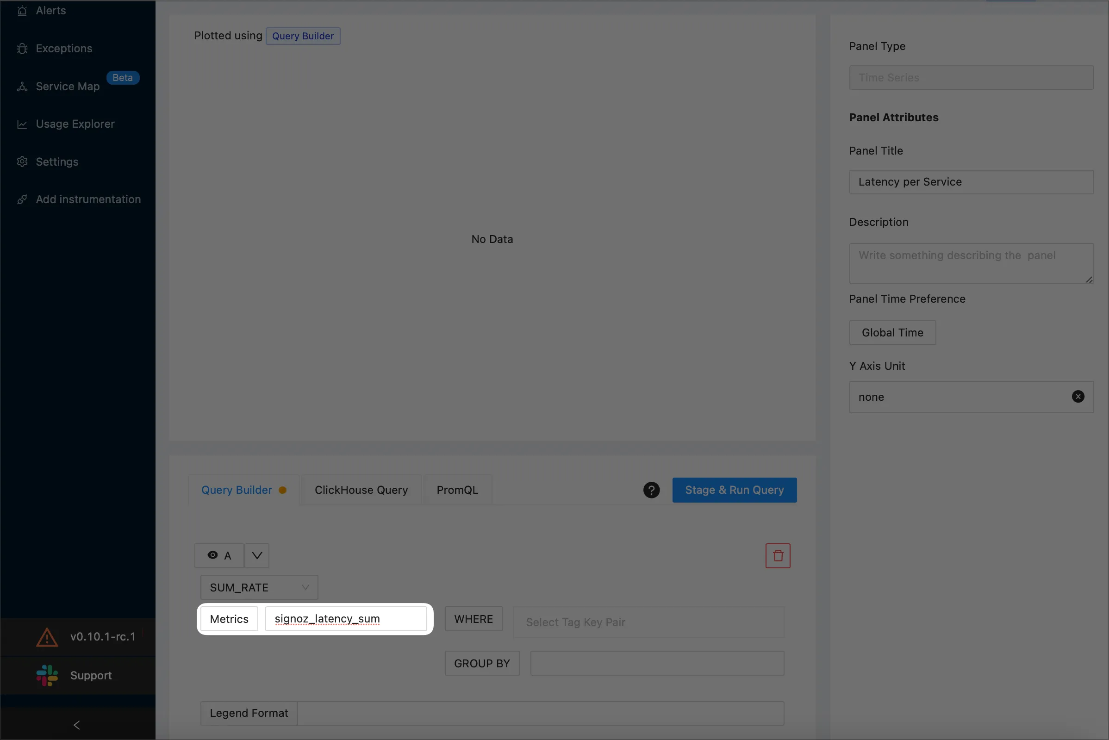1109x740 pixels.
Task: Click the WHERE label button
Action: 474,619
